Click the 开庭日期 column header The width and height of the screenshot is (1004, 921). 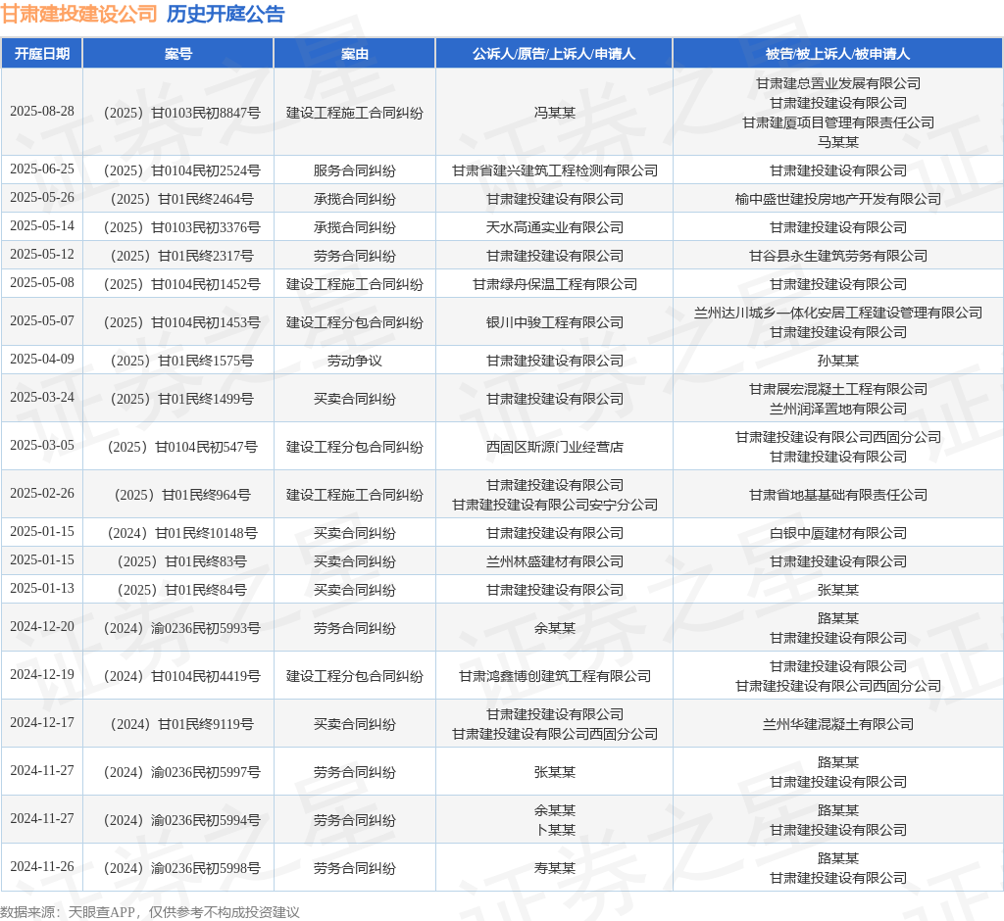(x=42, y=54)
